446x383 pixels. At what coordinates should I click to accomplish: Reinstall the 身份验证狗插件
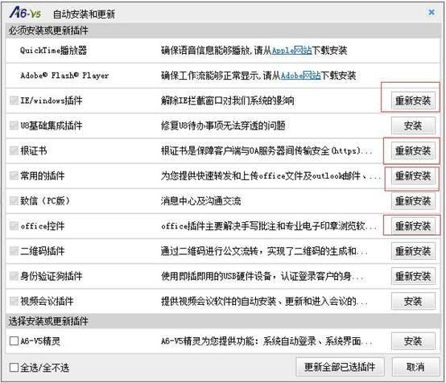[413, 276]
